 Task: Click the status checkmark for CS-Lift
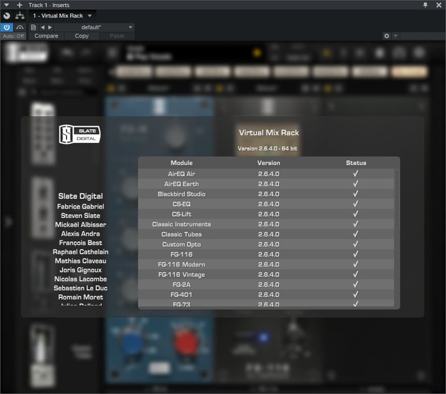356,214
